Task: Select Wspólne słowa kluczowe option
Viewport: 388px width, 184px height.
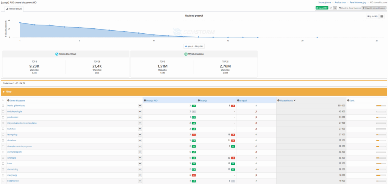Action: [x=350, y=8]
